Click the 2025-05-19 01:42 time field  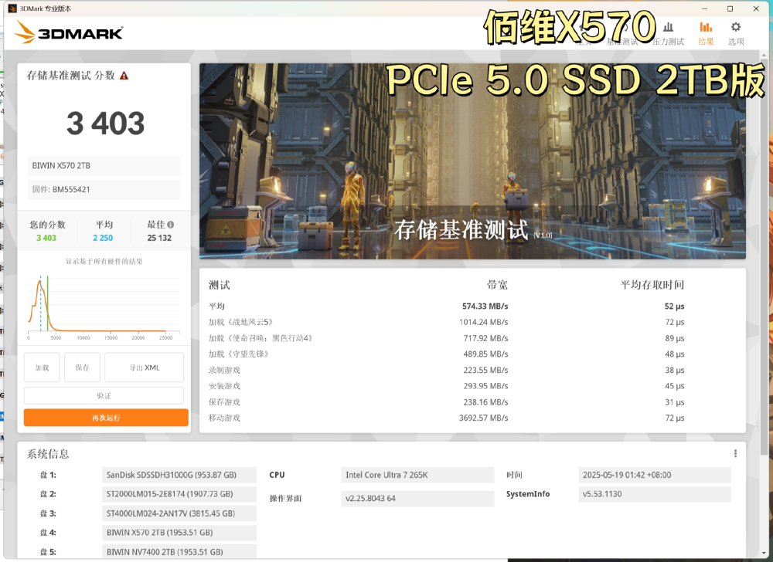(x=655, y=475)
